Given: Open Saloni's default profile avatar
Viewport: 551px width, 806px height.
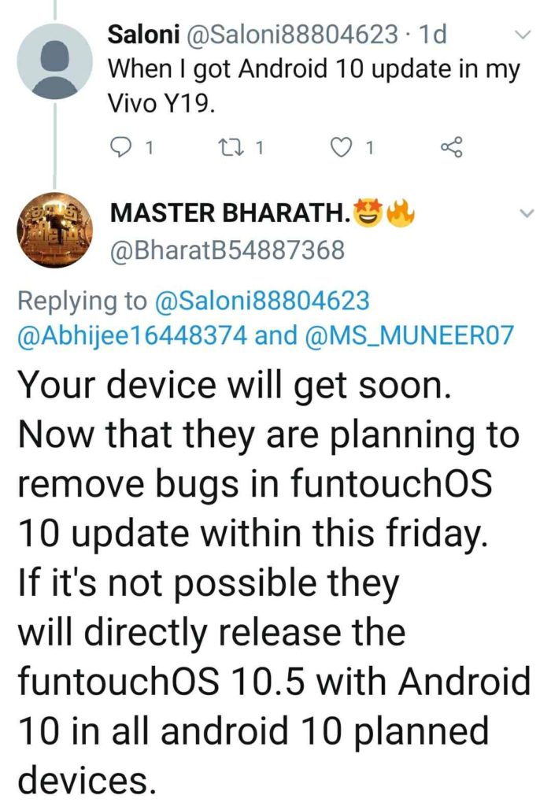Looking at the screenshot, I should [55, 61].
